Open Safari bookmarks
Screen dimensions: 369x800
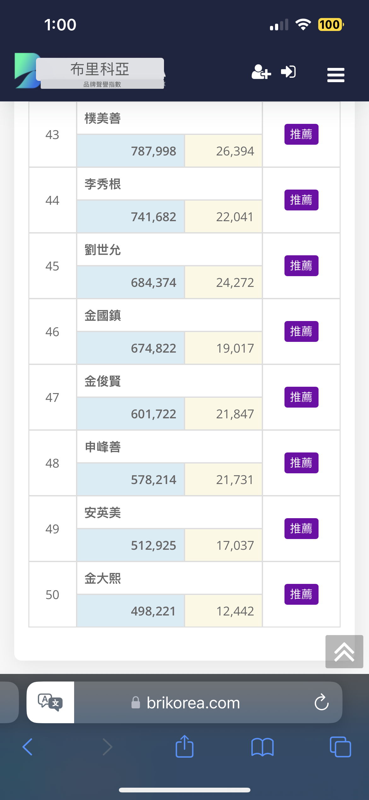262,747
